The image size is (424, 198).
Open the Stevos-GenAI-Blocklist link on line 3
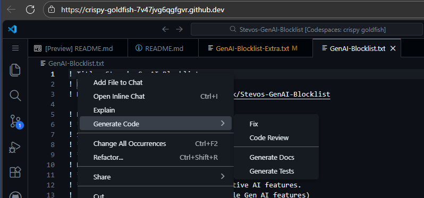(x=282, y=94)
